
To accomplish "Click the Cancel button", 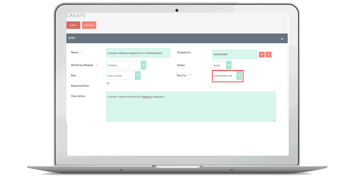I will 89,25.
